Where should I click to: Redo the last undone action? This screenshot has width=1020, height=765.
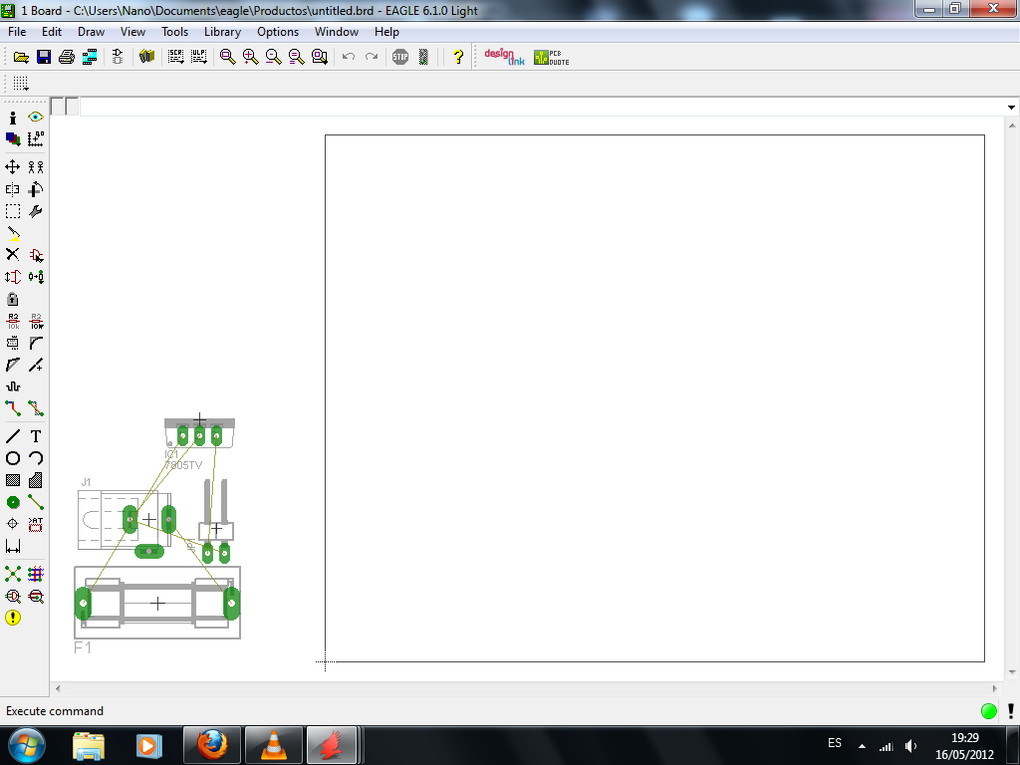click(x=372, y=57)
